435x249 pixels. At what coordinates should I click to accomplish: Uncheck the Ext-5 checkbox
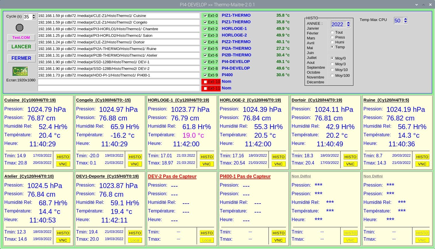pyautogui.click(x=205, y=49)
